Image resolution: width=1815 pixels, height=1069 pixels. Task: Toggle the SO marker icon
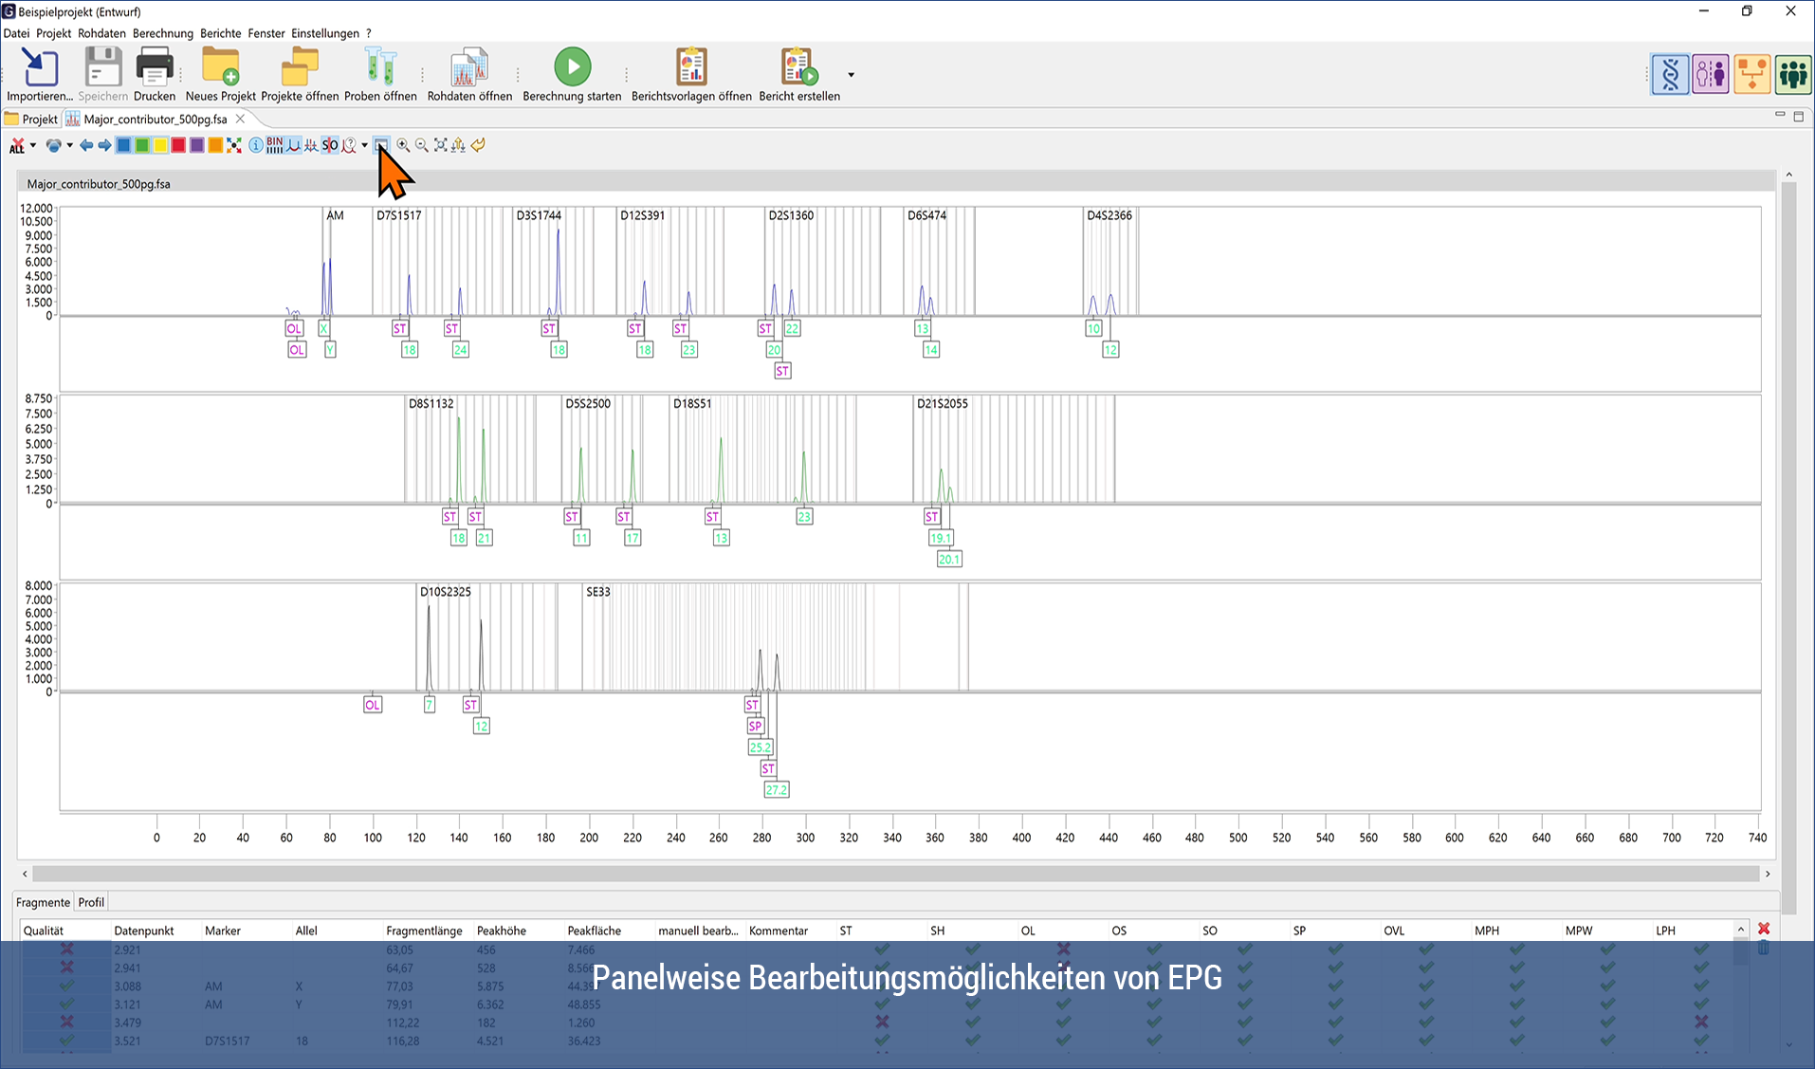(x=330, y=145)
